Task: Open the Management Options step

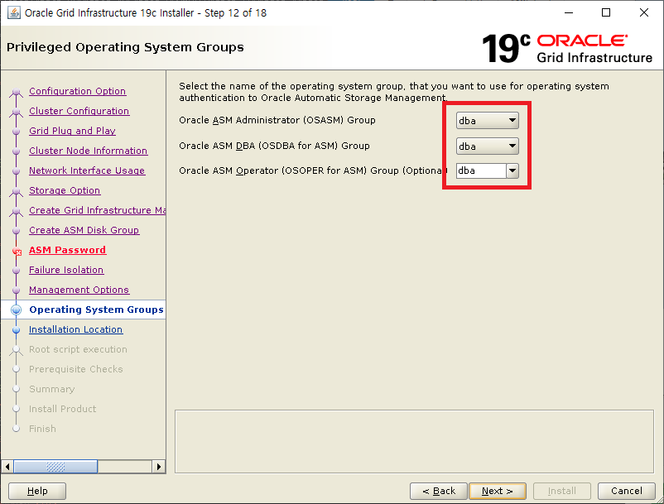Action: [79, 290]
